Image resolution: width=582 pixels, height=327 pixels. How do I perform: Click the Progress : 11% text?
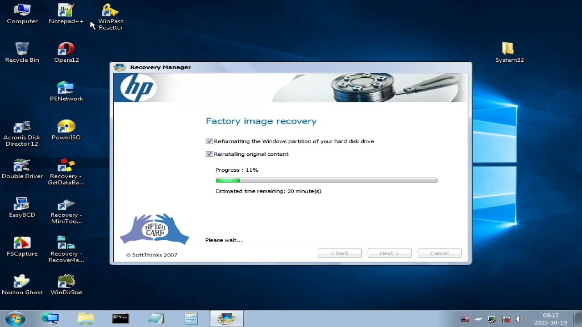point(237,170)
